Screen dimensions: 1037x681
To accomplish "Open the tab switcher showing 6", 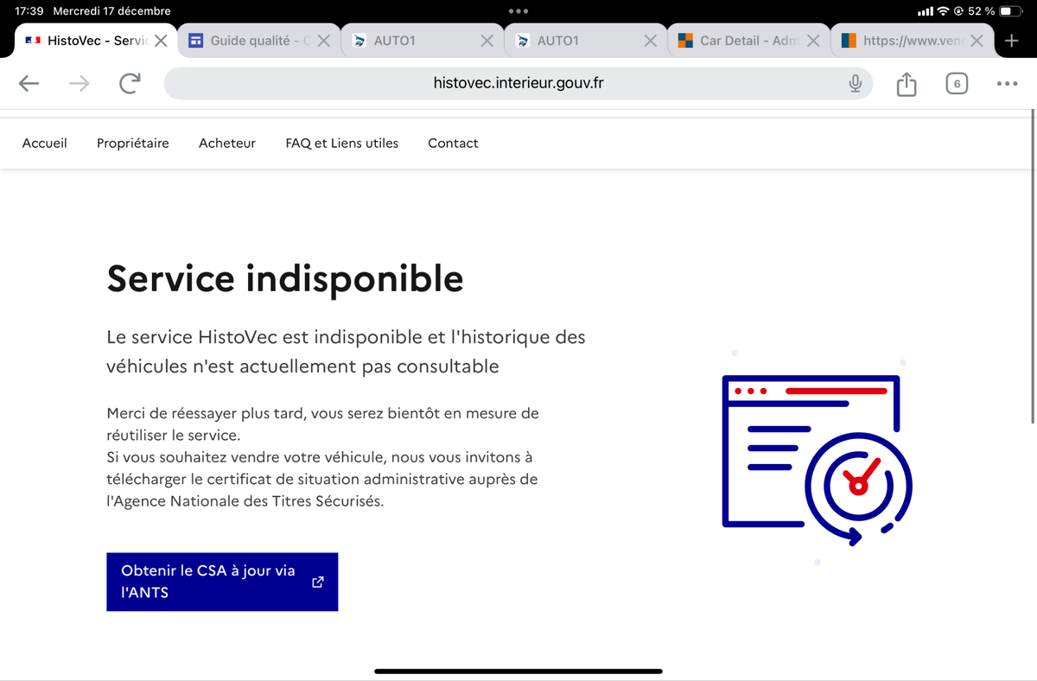I will 956,84.
